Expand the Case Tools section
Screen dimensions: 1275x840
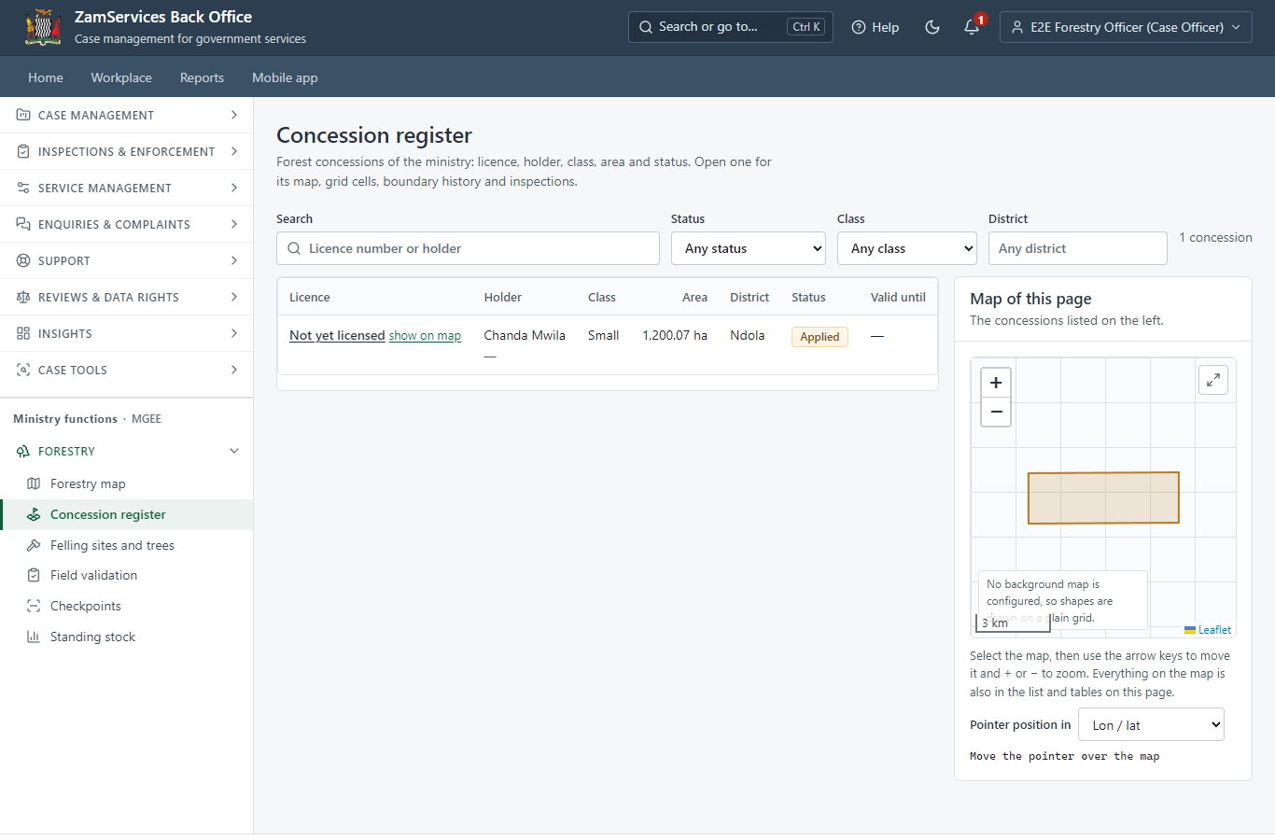tap(126, 370)
